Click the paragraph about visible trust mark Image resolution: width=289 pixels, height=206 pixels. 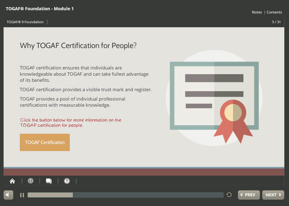point(86,89)
